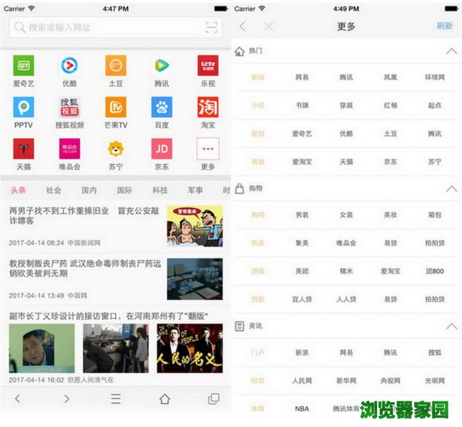Collapse the 热门 section
462x427 pixels.
coord(451,52)
